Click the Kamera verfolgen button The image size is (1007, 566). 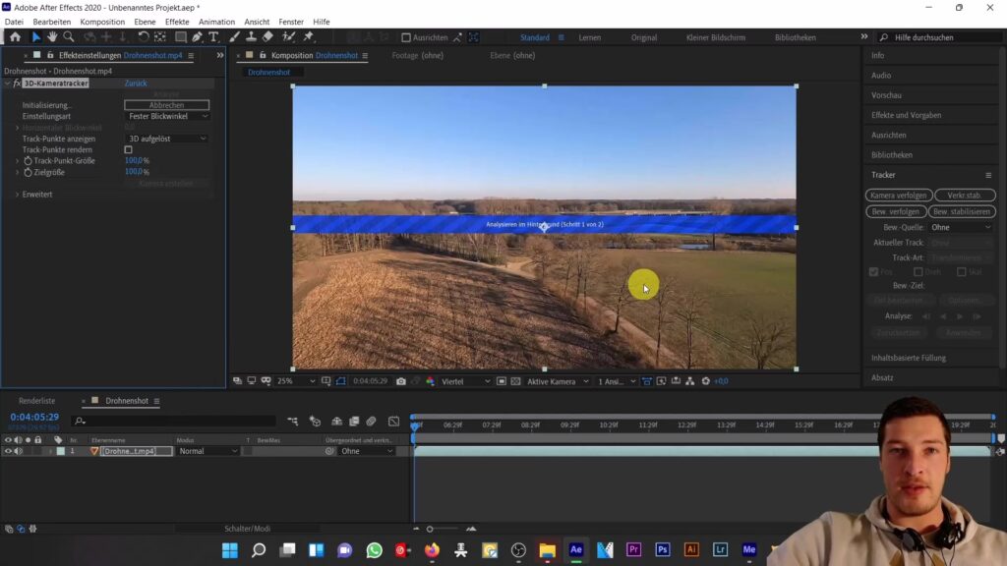click(898, 196)
